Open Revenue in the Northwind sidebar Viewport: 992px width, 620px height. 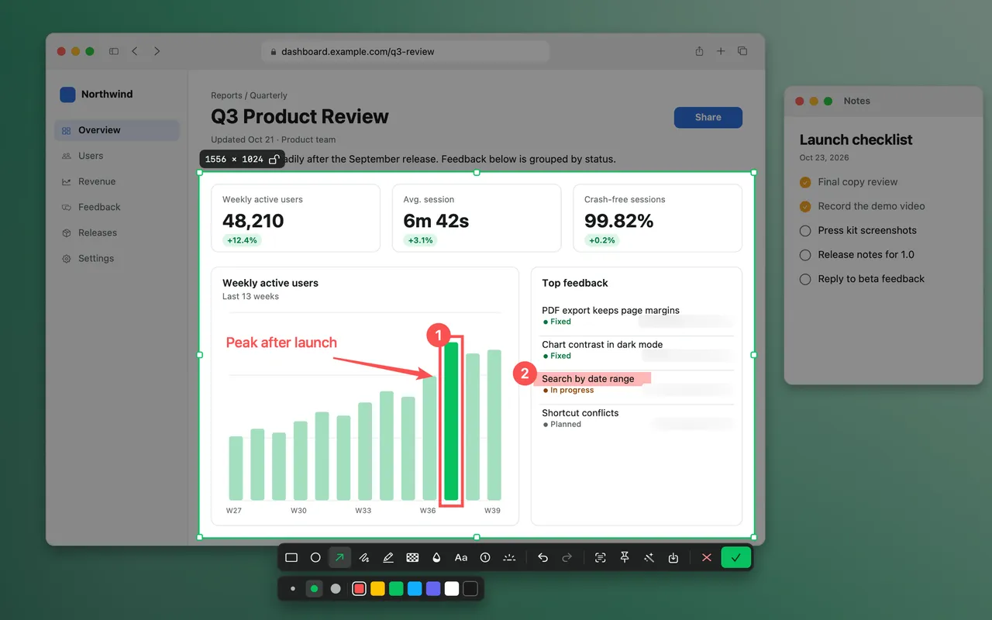coord(117,181)
